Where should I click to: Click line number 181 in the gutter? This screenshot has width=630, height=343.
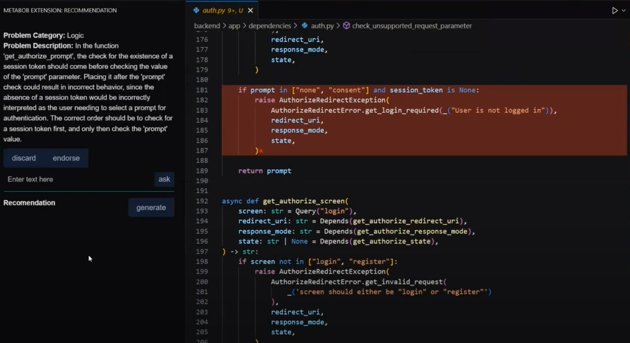pyautogui.click(x=202, y=90)
